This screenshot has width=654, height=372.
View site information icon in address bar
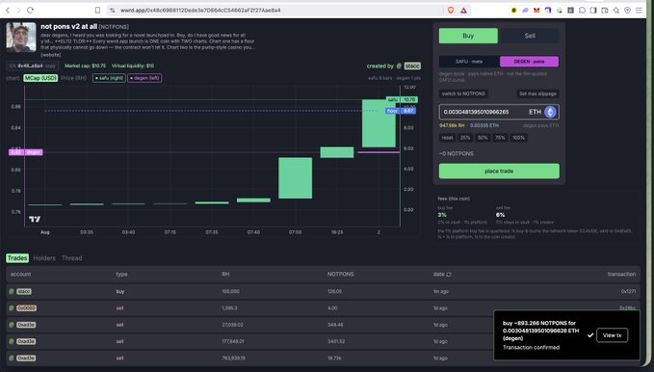coord(112,10)
